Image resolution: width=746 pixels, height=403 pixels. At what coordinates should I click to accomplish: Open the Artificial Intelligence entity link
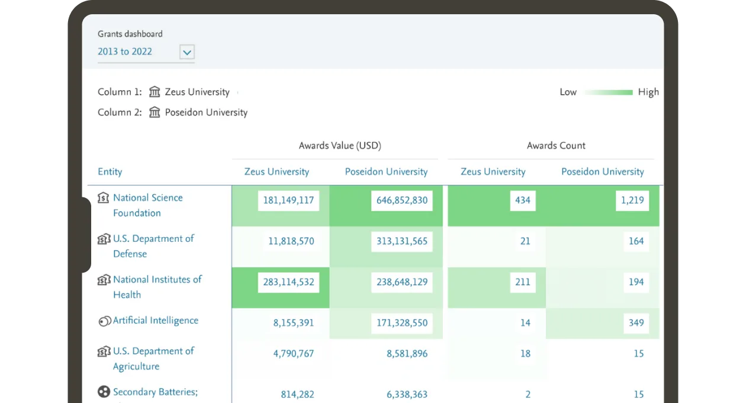tap(156, 321)
